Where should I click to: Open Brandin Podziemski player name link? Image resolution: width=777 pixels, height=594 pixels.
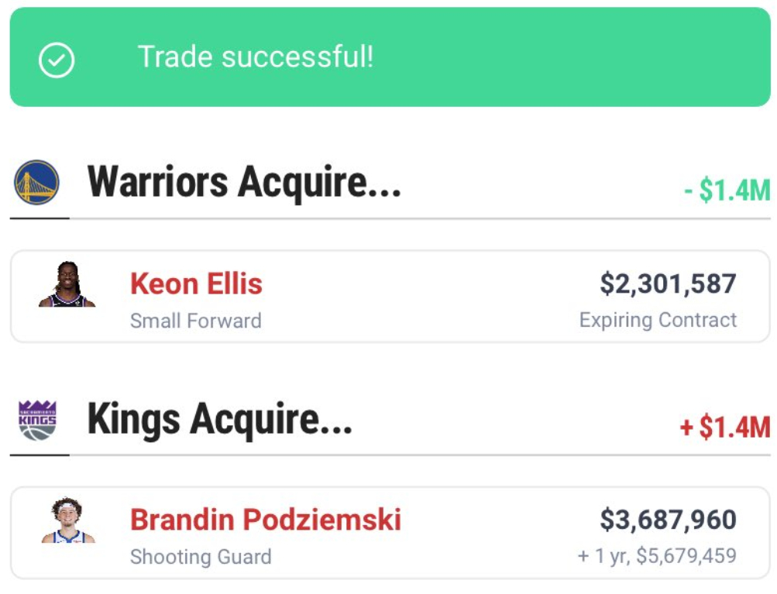point(266,519)
